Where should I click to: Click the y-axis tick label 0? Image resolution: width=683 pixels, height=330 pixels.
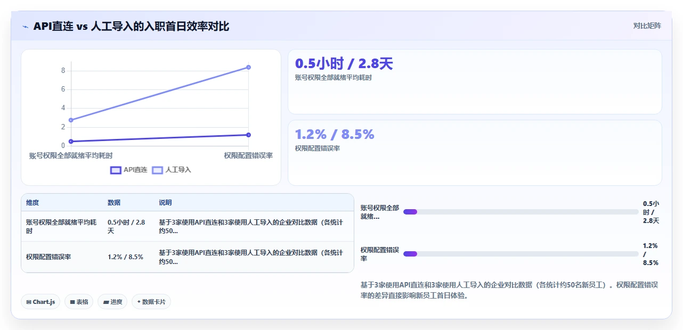click(x=63, y=145)
